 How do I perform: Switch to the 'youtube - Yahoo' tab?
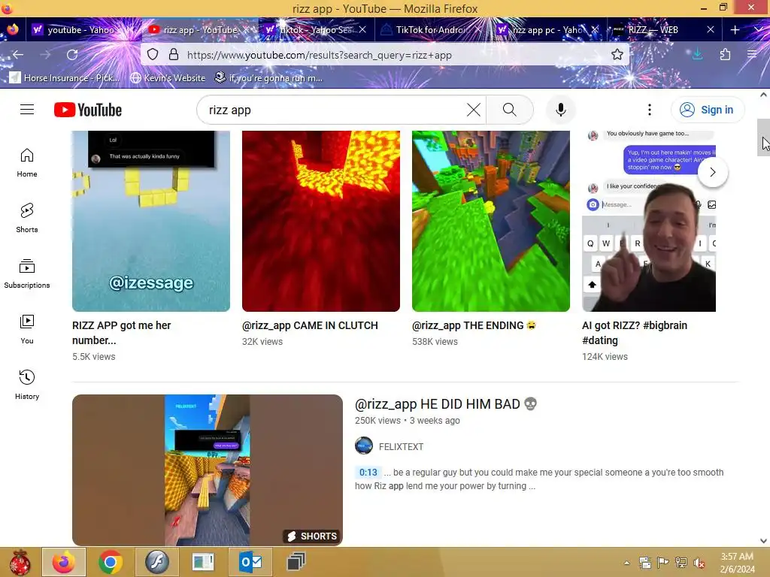click(x=80, y=30)
